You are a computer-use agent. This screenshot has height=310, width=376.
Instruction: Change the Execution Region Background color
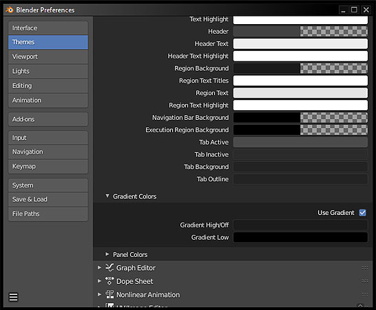click(300, 130)
